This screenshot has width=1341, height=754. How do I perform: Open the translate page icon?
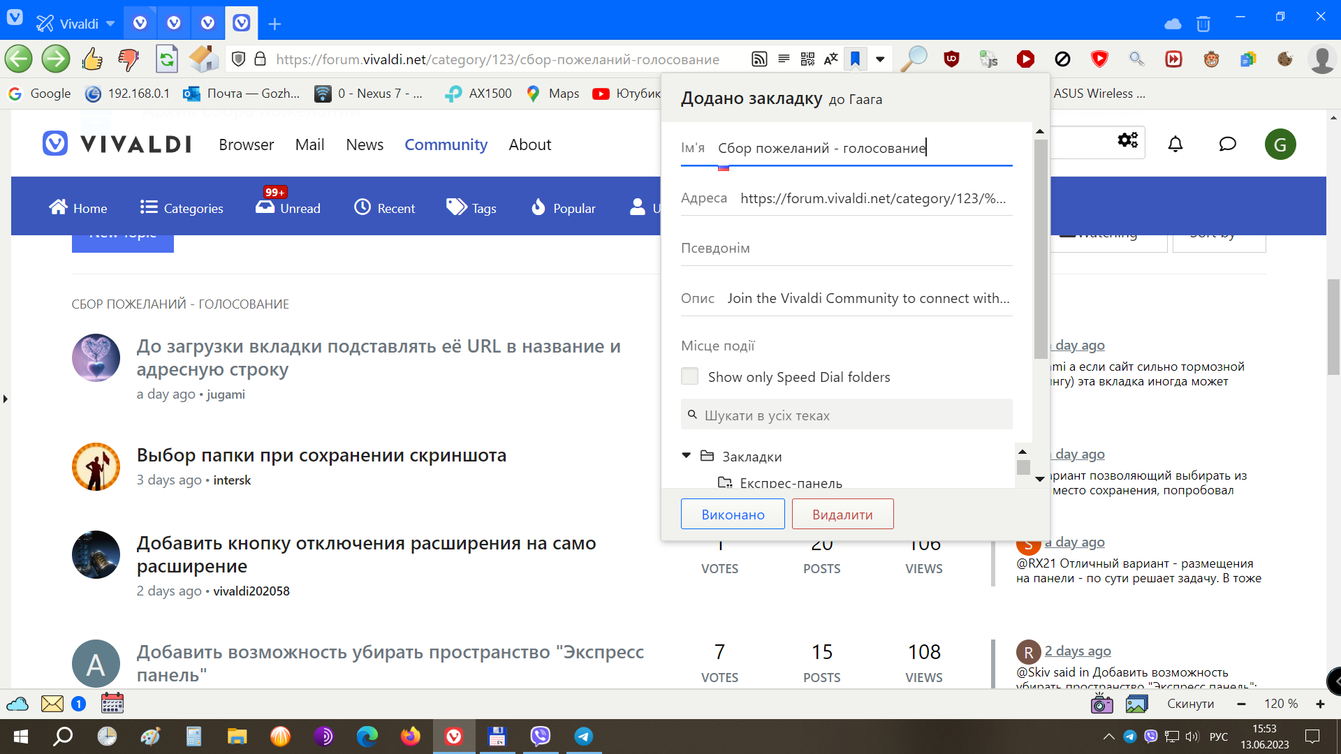830,59
